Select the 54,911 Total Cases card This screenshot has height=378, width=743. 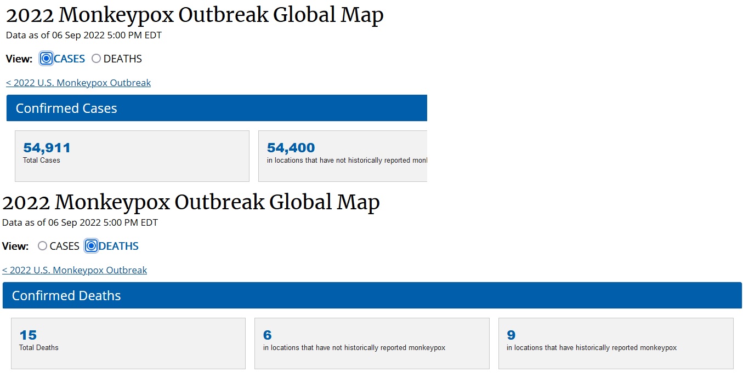[x=132, y=156]
